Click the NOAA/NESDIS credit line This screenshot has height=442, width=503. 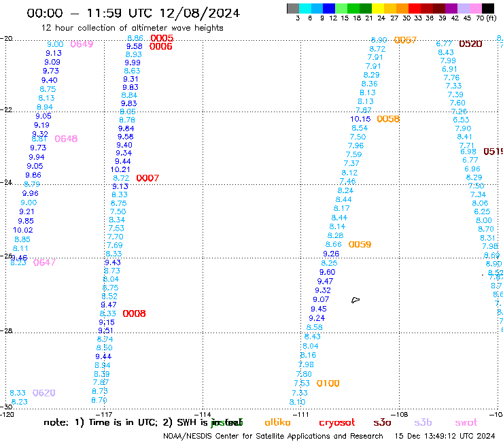click(x=273, y=437)
